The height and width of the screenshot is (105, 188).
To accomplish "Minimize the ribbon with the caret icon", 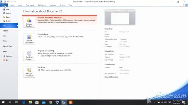I will click(x=183, y=5).
